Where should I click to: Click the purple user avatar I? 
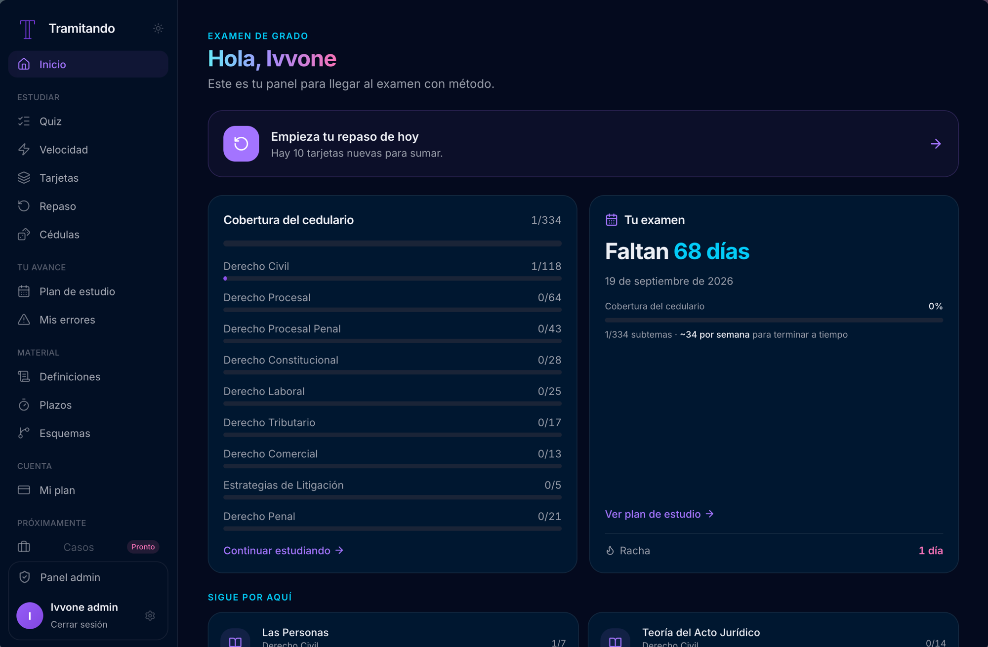30,615
